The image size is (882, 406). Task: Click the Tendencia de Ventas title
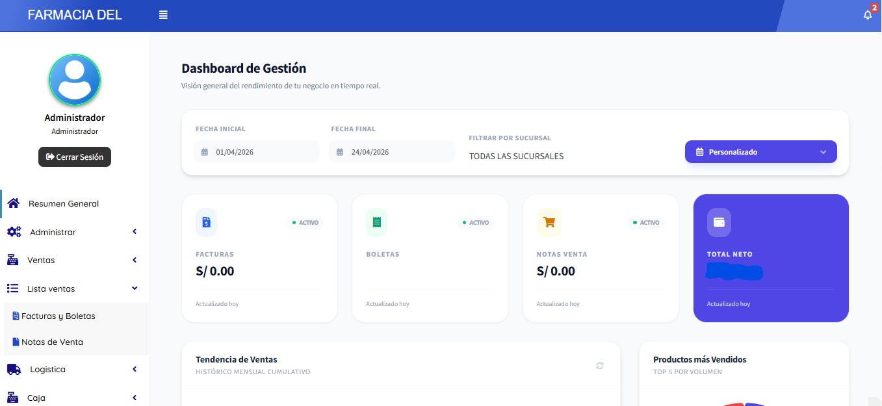pos(237,359)
